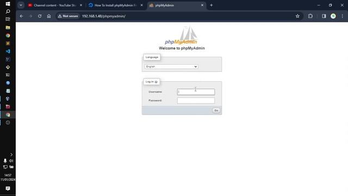Show hidden system tray icons chevron
The height and width of the screenshot is (196, 348).
point(11,155)
